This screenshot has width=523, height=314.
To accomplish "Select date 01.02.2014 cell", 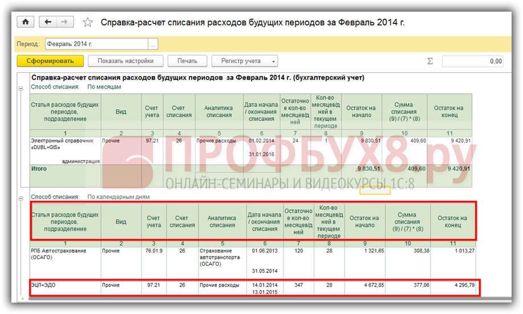I will [261, 141].
